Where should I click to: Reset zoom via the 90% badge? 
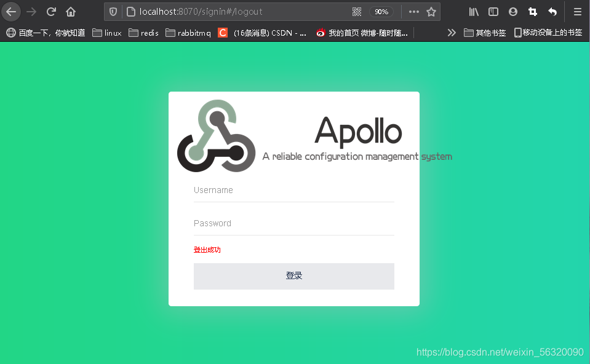[x=381, y=12]
